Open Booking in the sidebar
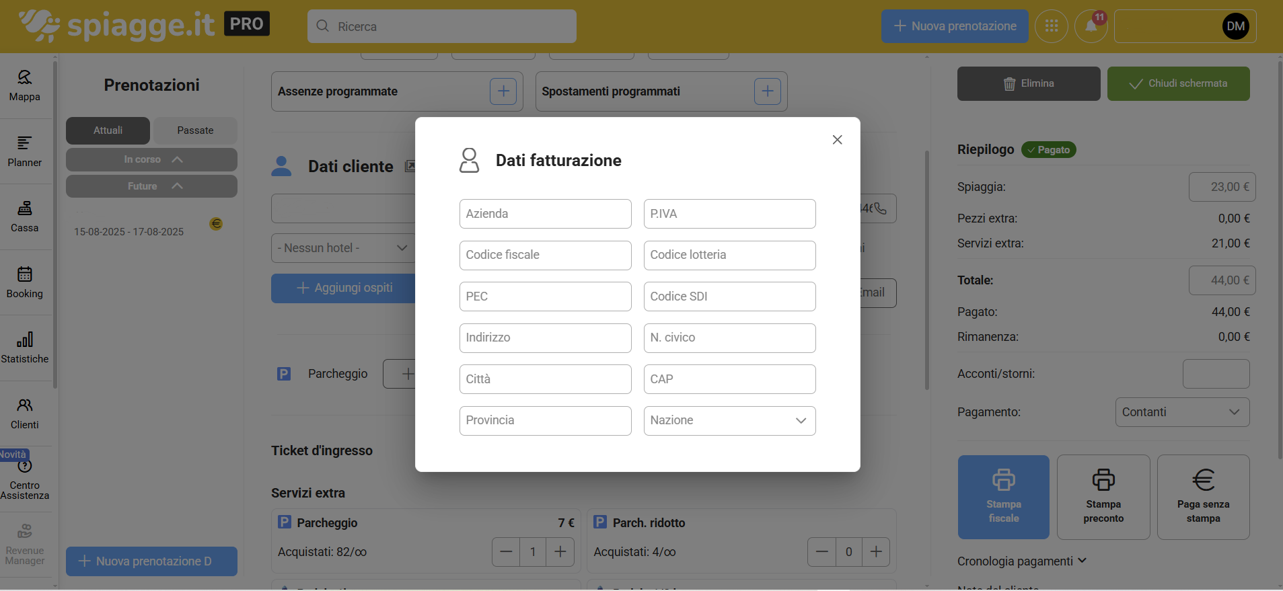Viewport: 1283px width, 591px height. pos(25,283)
